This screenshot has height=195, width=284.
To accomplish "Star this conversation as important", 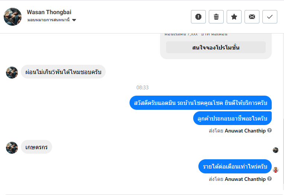I will click(x=234, y=17).
